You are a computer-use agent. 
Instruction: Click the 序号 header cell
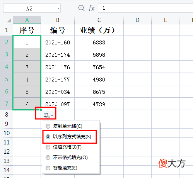[27, 30]
